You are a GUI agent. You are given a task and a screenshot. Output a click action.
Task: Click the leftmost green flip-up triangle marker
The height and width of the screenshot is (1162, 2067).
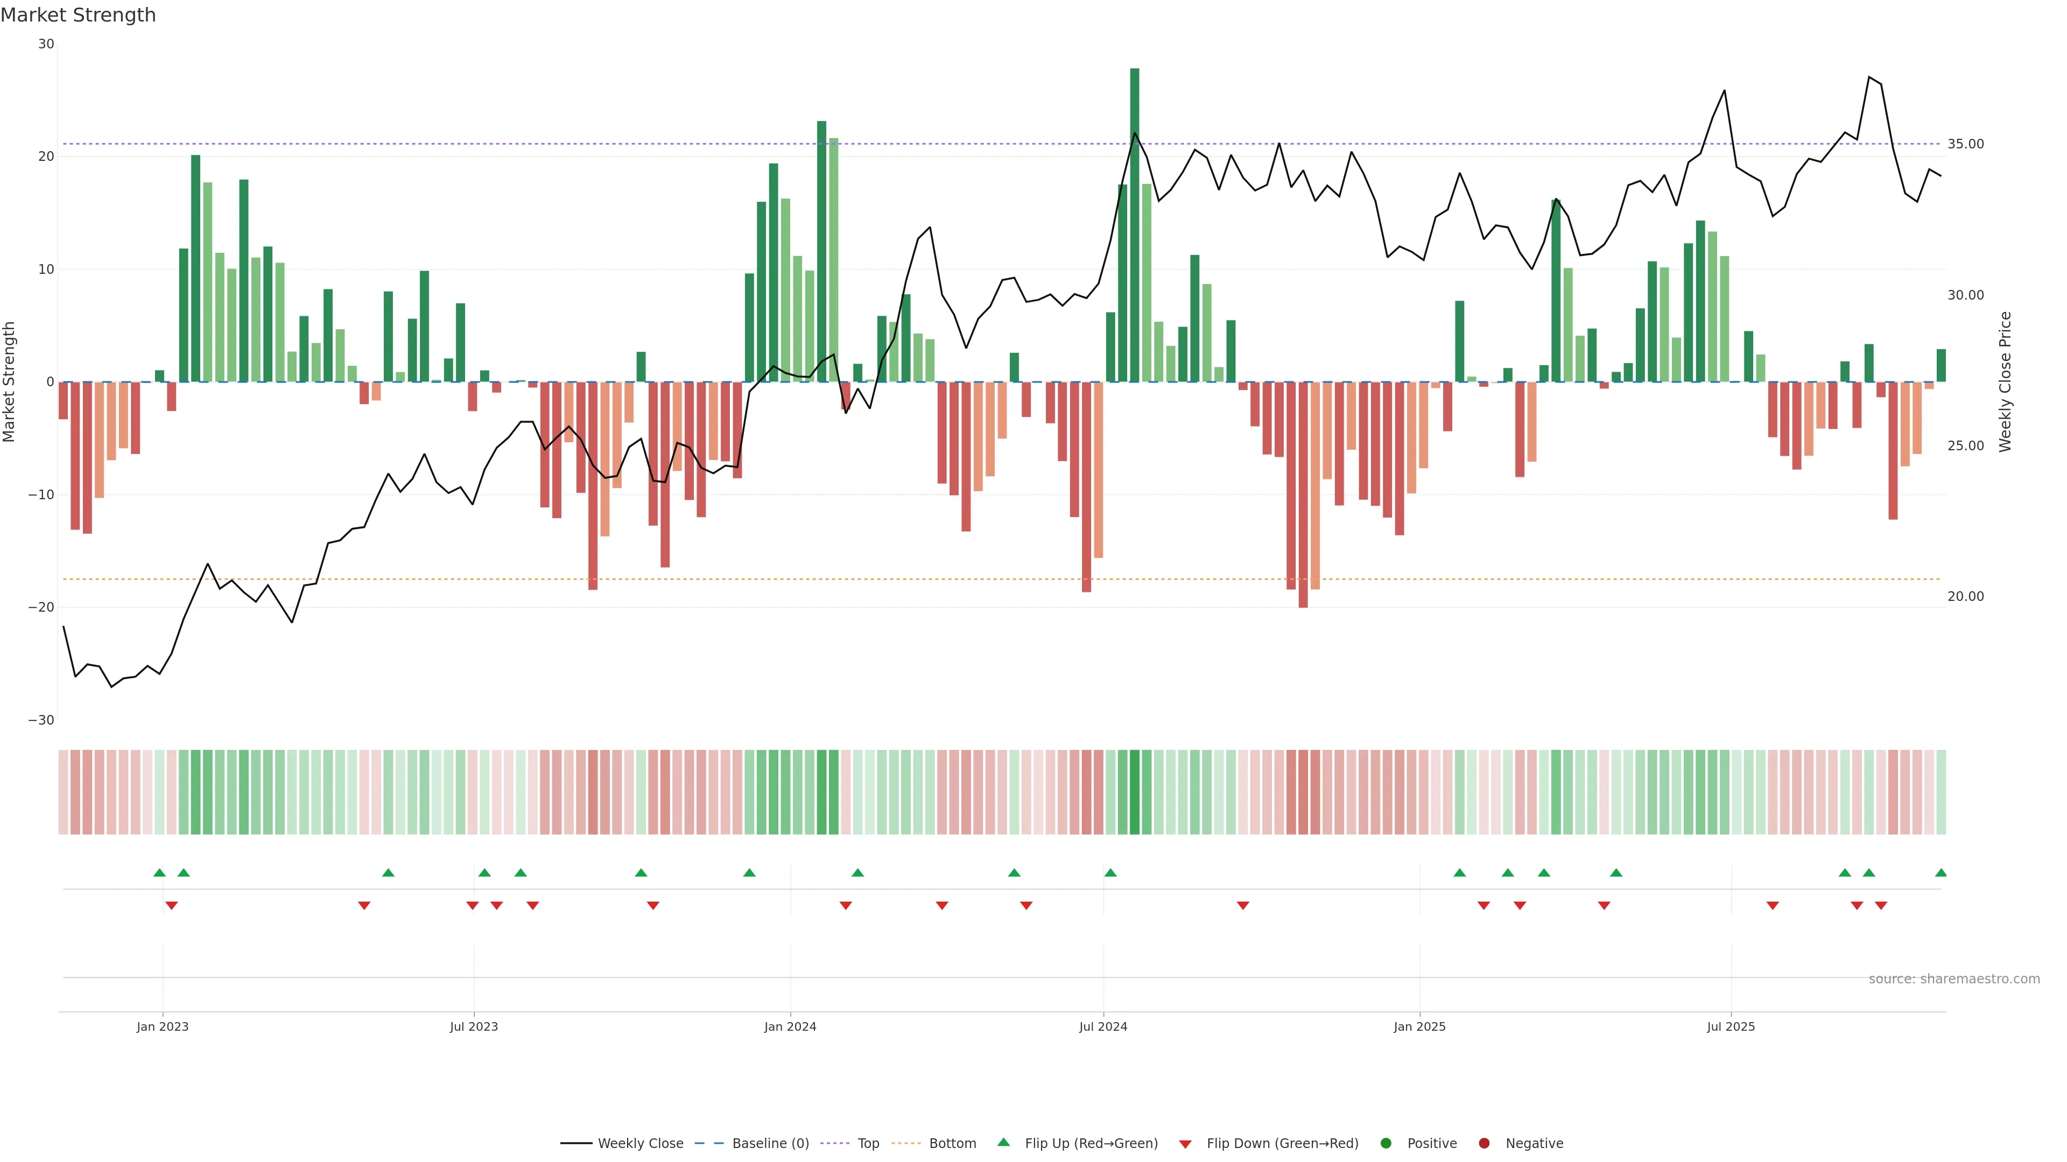click(159, 873)
